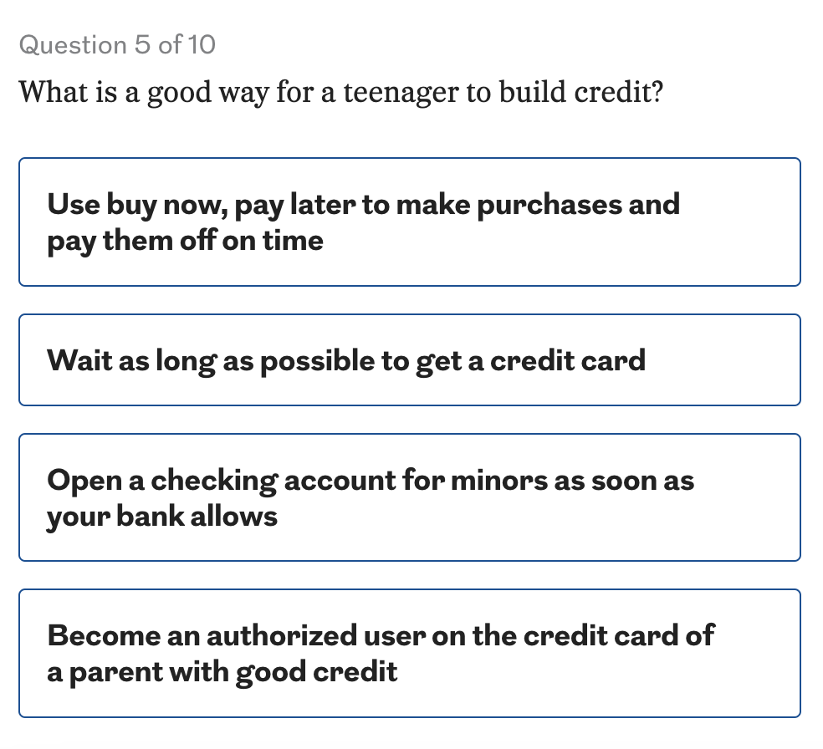Click the question text about building credit
This screenshot has height=749, width=823.
pyautogui.click(x=341, y=91)
